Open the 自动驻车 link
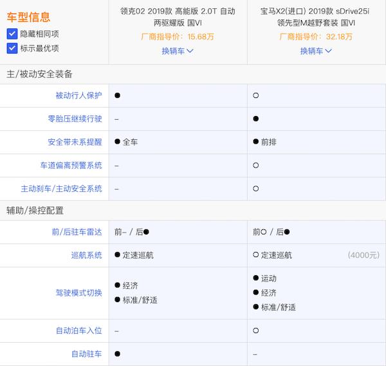 (x=86, y=354)
